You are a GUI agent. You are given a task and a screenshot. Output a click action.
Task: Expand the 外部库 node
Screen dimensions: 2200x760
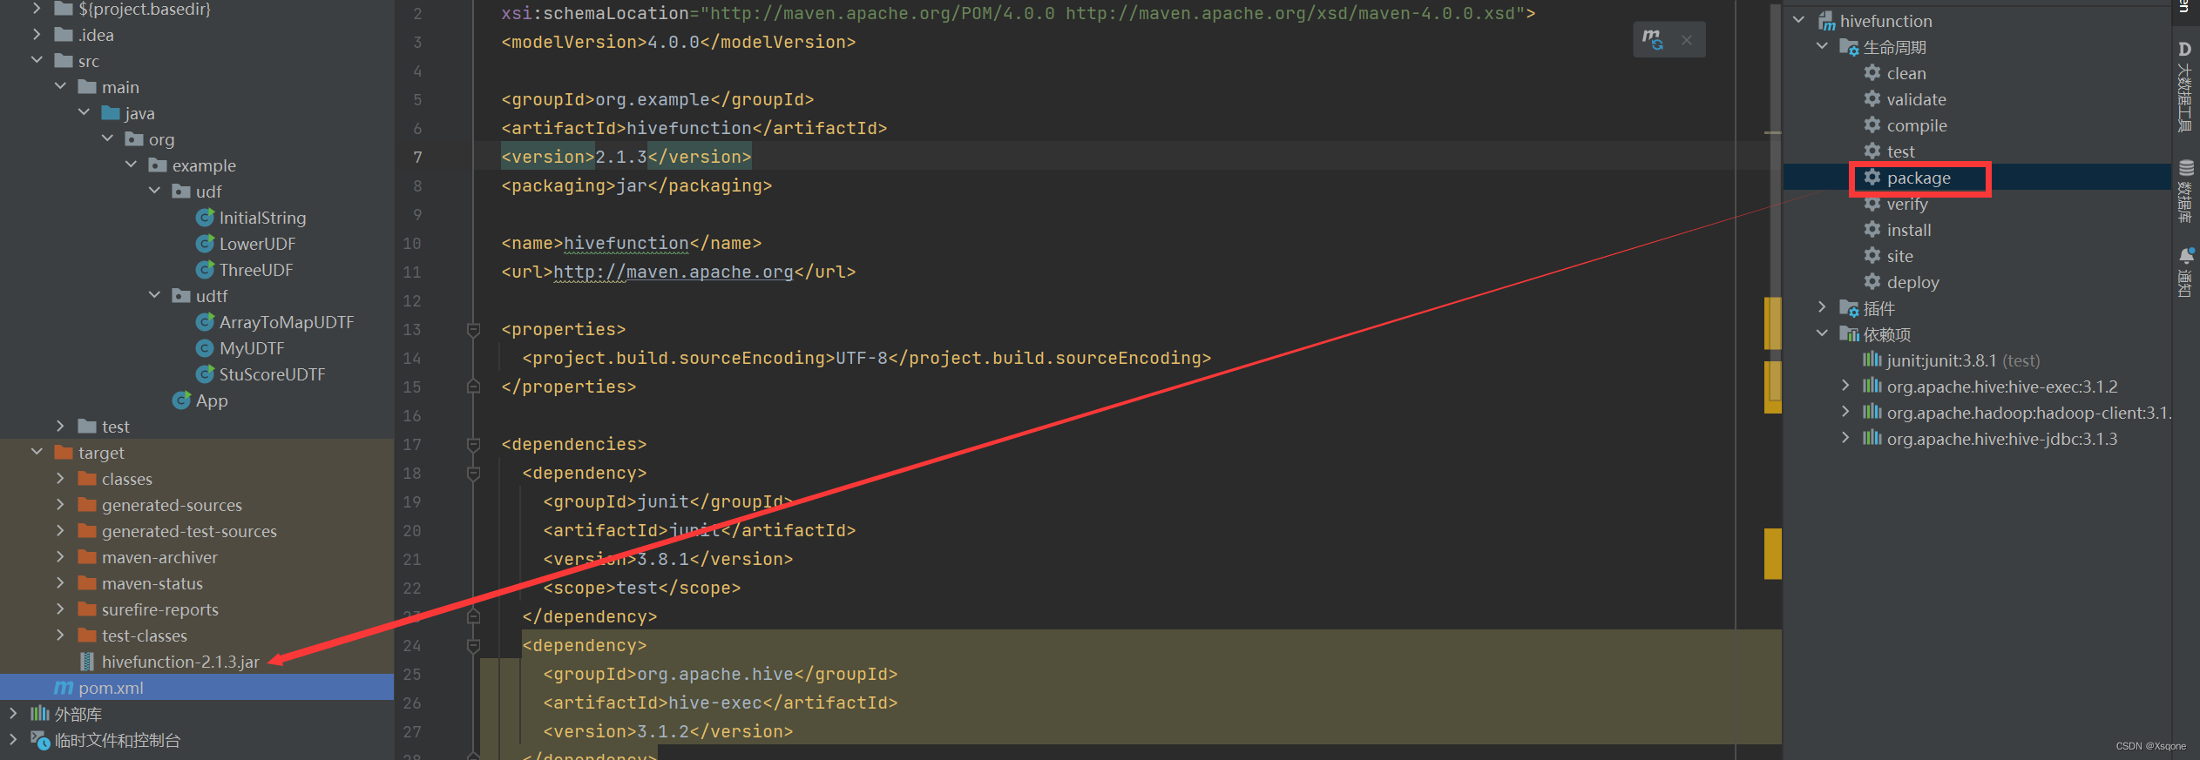click(x=13, y=713)
